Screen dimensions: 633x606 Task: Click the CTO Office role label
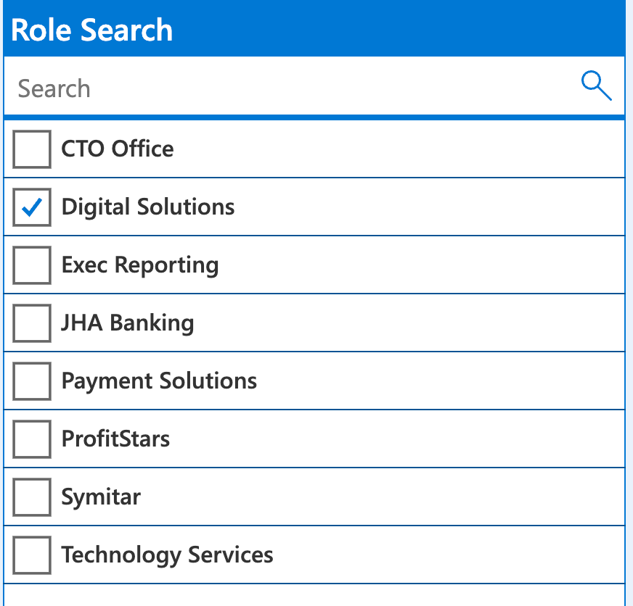[118, 149]
